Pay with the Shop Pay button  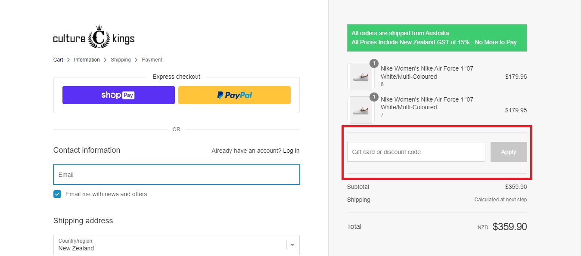pos(118,95)
